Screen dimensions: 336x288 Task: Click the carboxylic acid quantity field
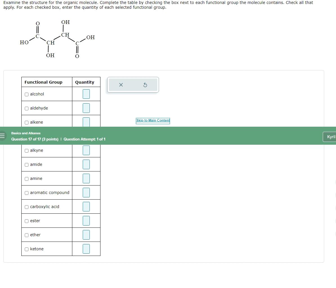(x=86, y=206)
